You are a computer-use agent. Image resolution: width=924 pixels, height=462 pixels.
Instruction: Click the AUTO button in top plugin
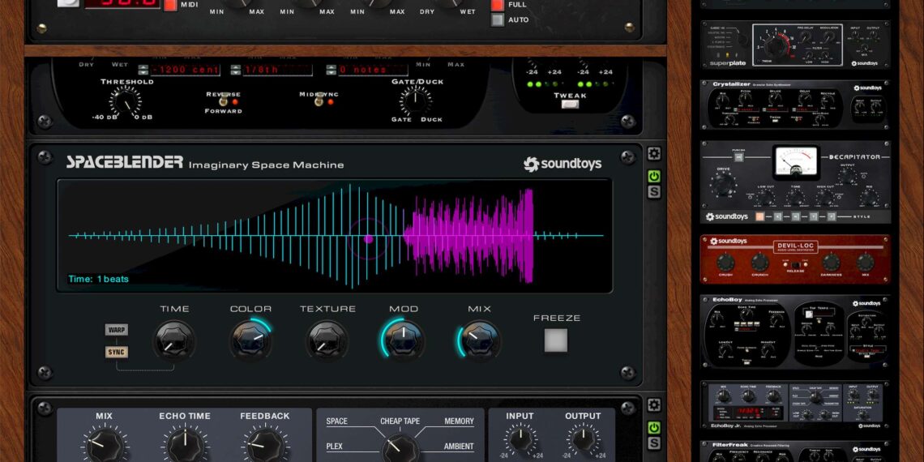(x=498, y=19)
